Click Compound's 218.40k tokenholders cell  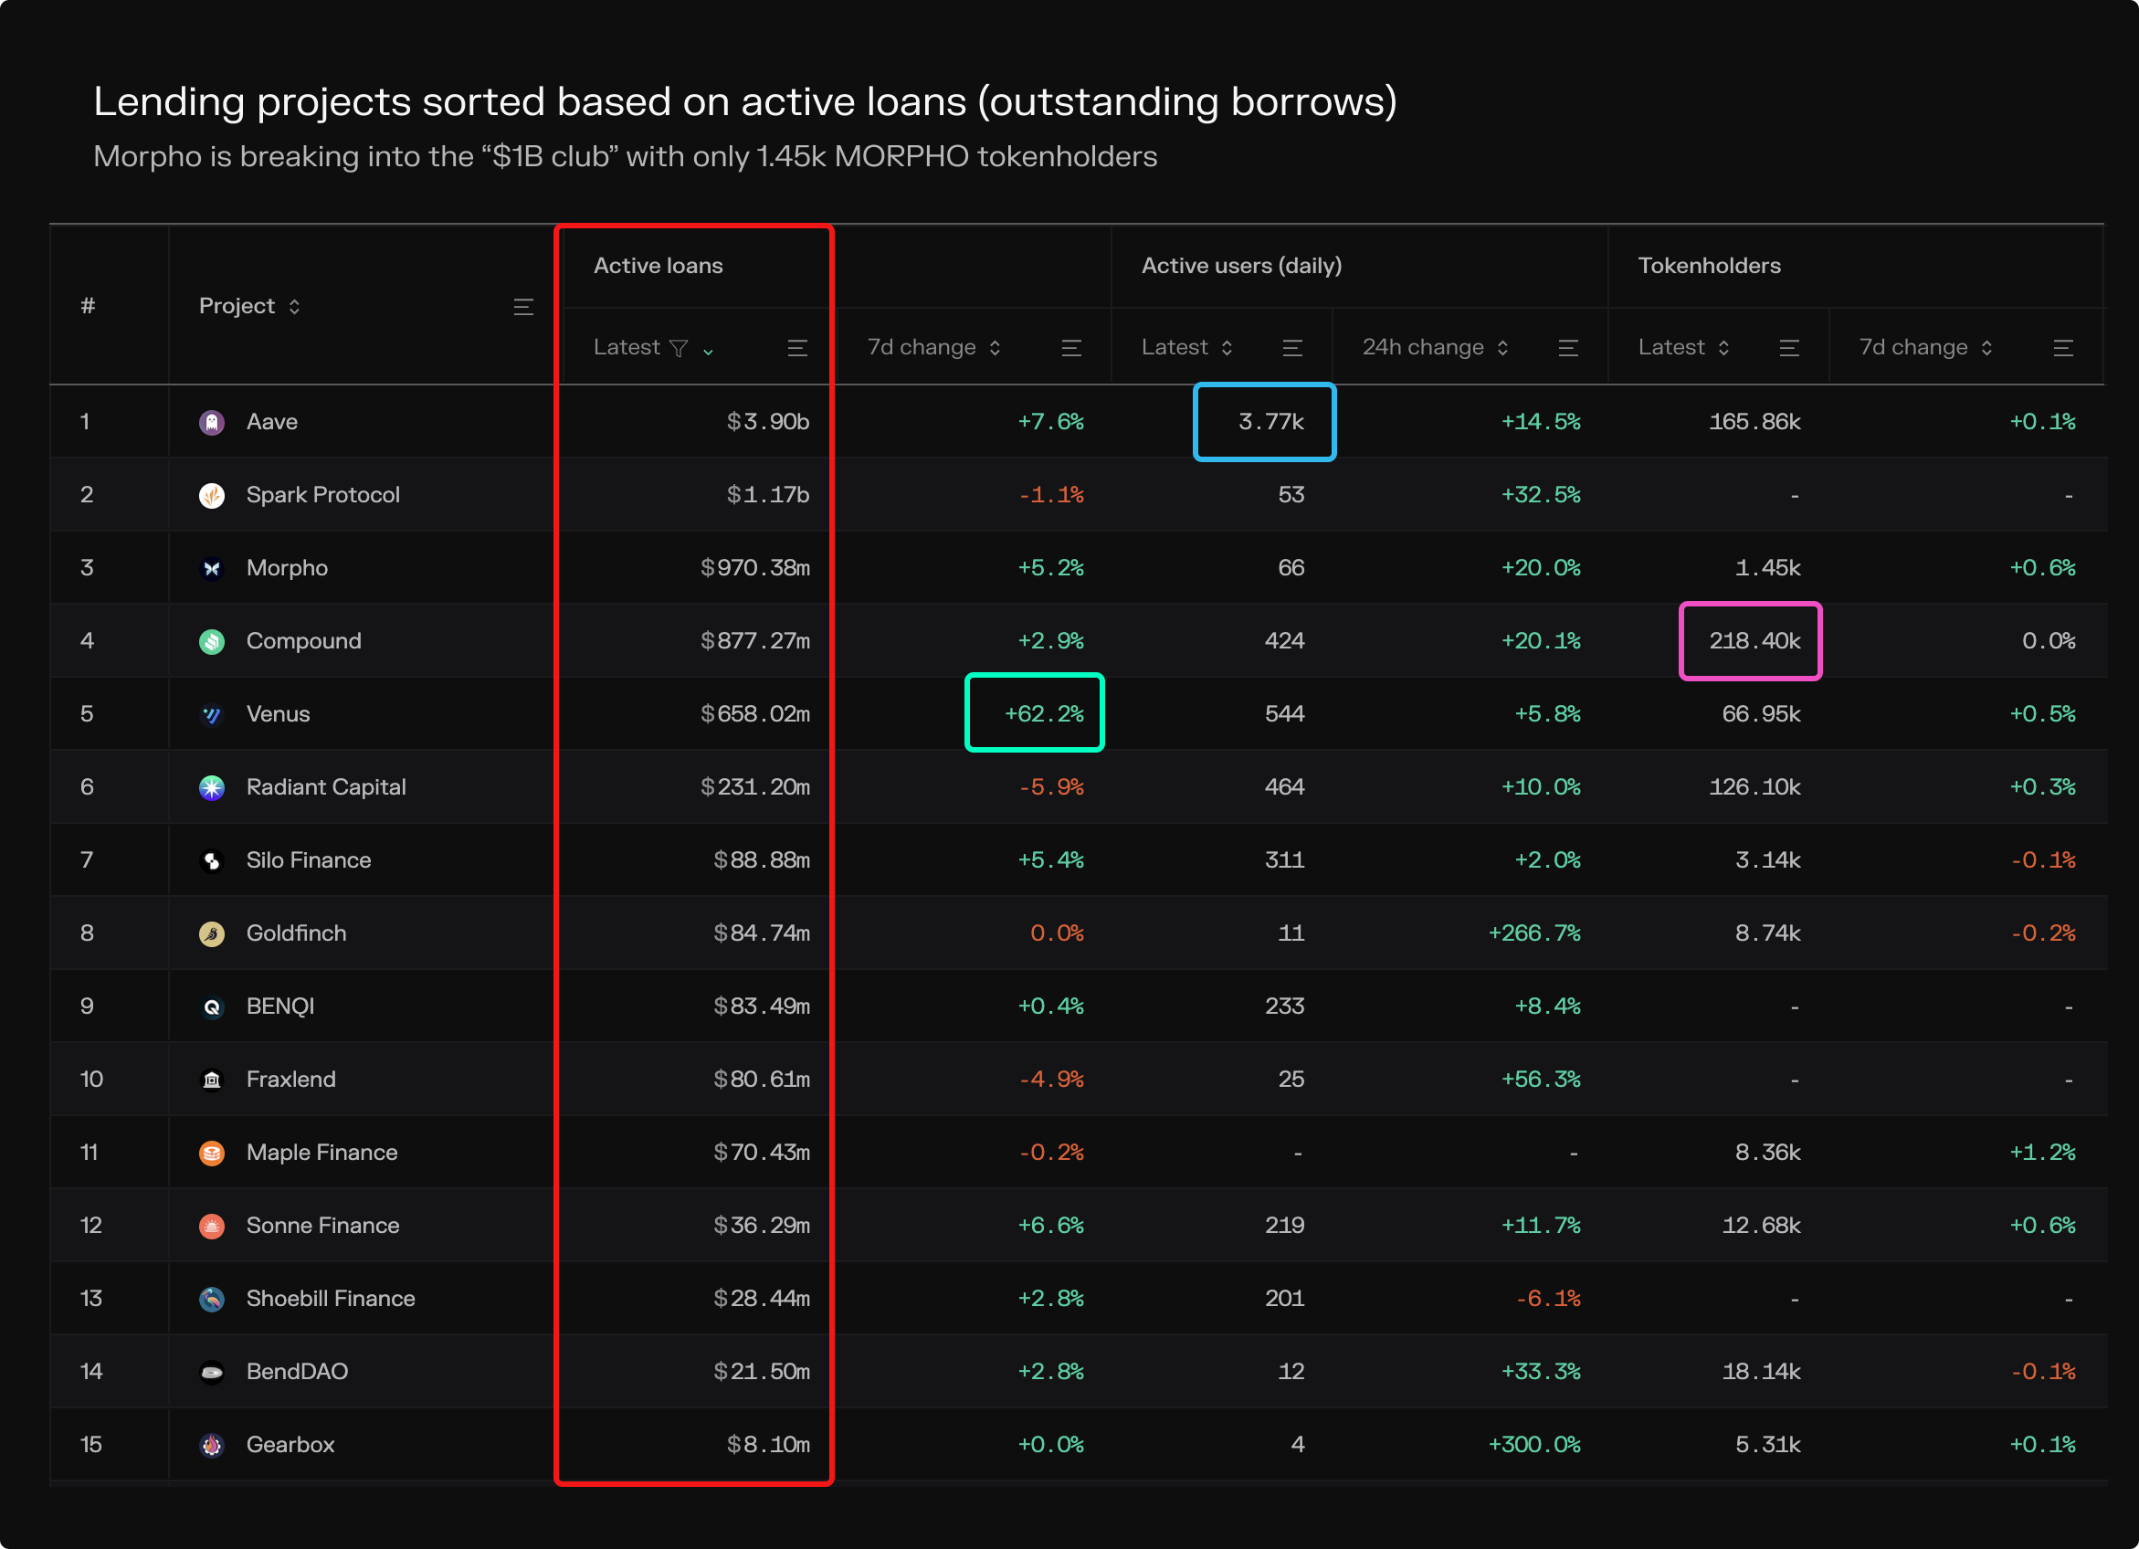pyautogui.click(x=1753, y=641)
